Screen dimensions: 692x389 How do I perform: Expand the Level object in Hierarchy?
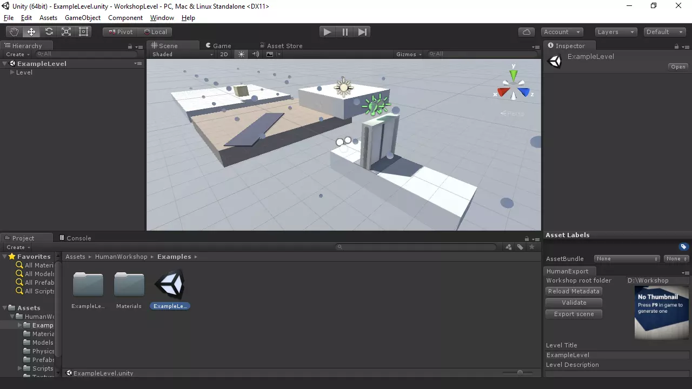tap(12, 72)
